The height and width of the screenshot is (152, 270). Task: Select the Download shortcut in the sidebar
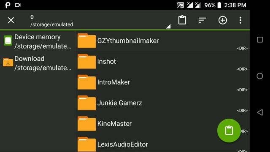(38, 63)
